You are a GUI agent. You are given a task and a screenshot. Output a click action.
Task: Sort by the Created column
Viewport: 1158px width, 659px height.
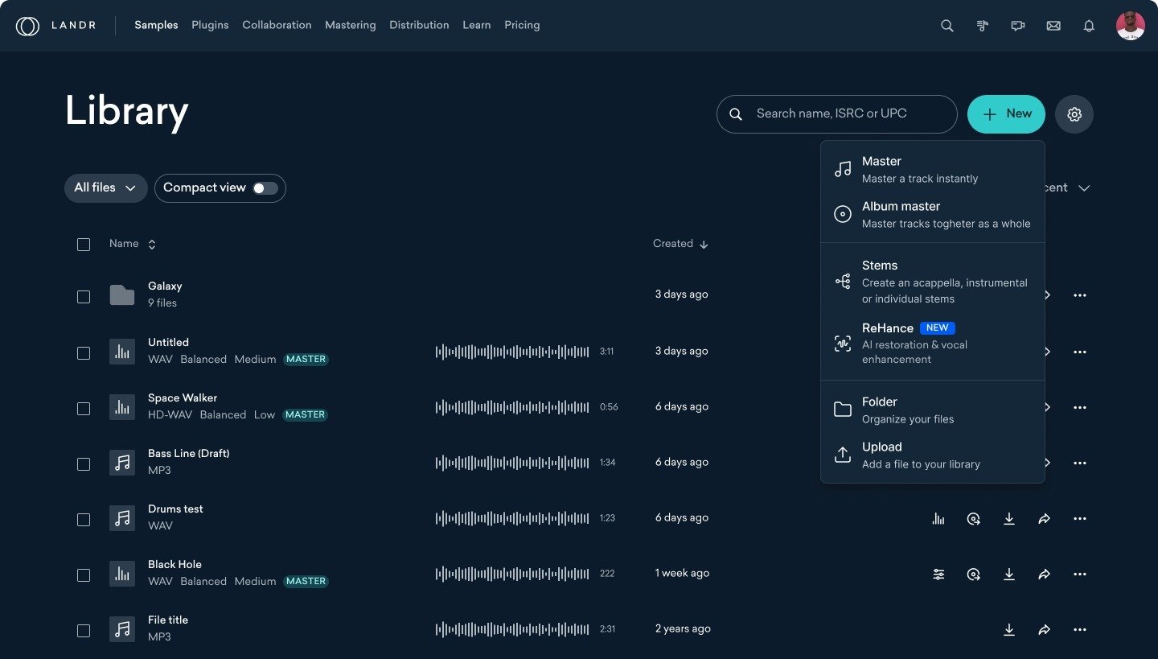680,244
